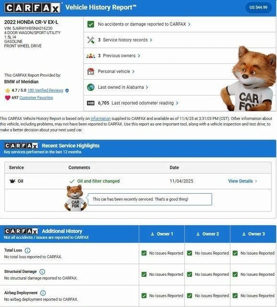Viewport: 277px width, 307px height.
Task: Click the personal vehicle house icon
Action: [91, 71]
